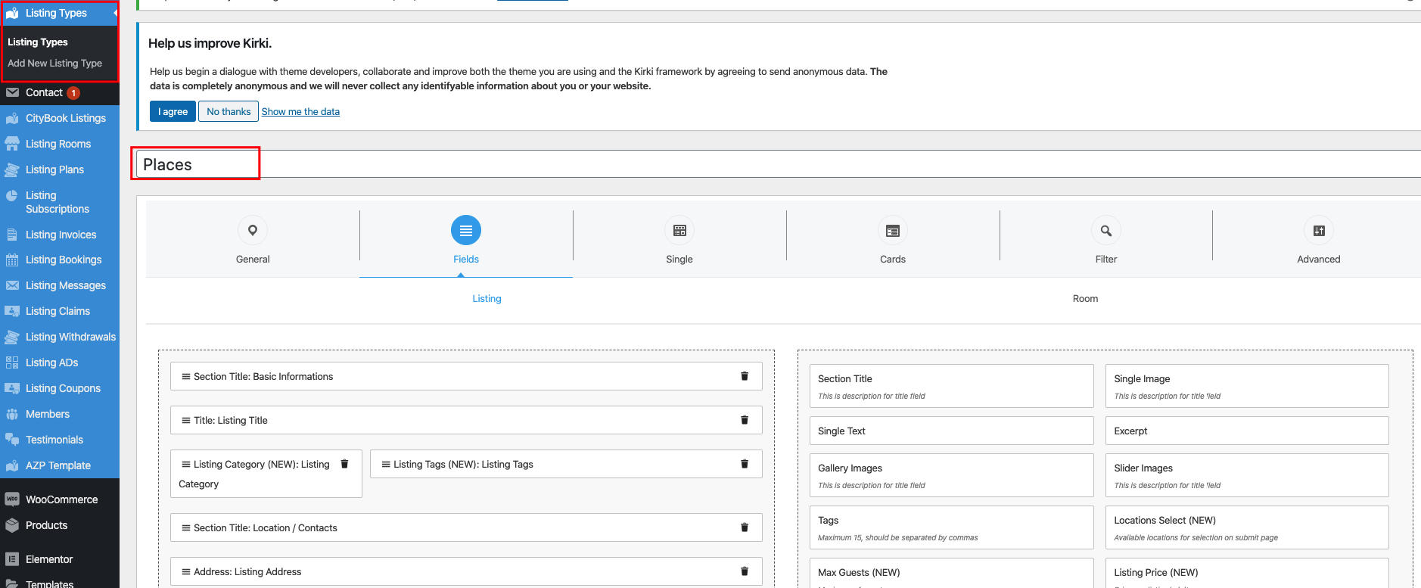
Task: Open AZP Template menu item
Action: click(x=60, y=465)
